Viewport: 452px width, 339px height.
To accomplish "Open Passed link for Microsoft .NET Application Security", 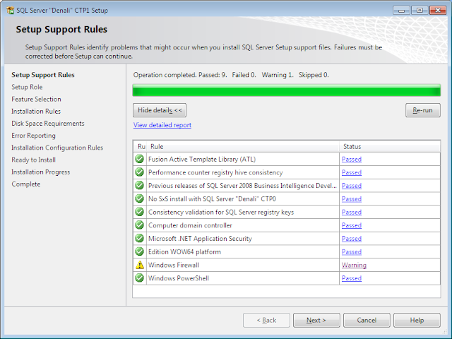I will (x=352, y=239).
